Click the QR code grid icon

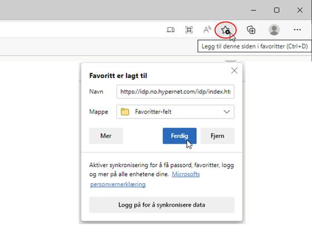click(189, 30)
